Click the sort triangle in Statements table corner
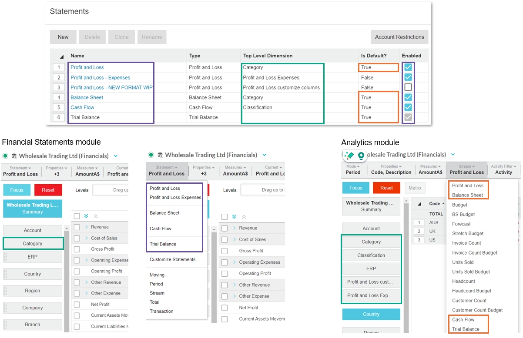 point(61,56)
